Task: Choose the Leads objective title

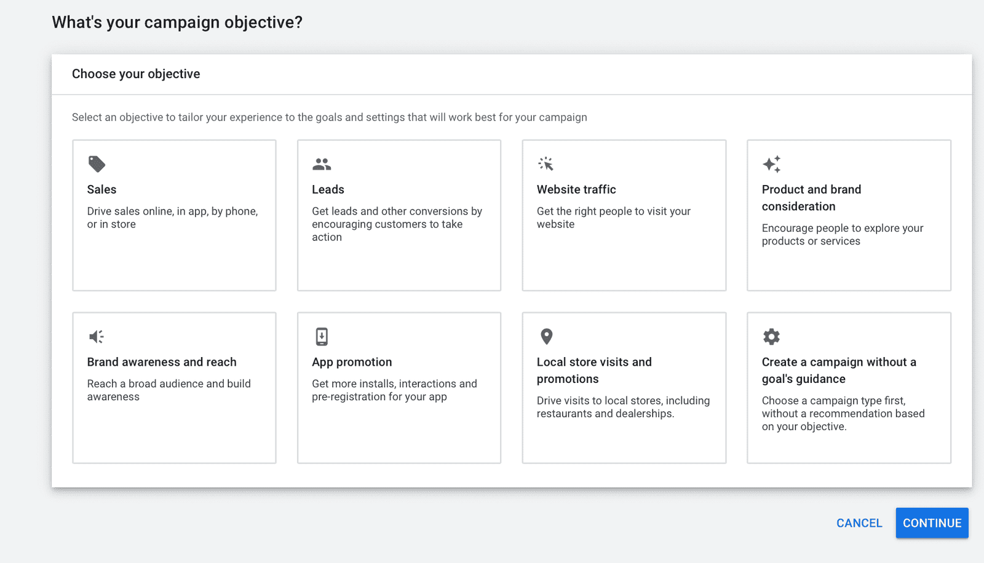Action: [x=328, y=189]
